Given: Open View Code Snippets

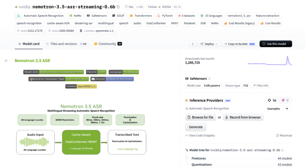Looking at the screenshot, I should coord(200,135).
